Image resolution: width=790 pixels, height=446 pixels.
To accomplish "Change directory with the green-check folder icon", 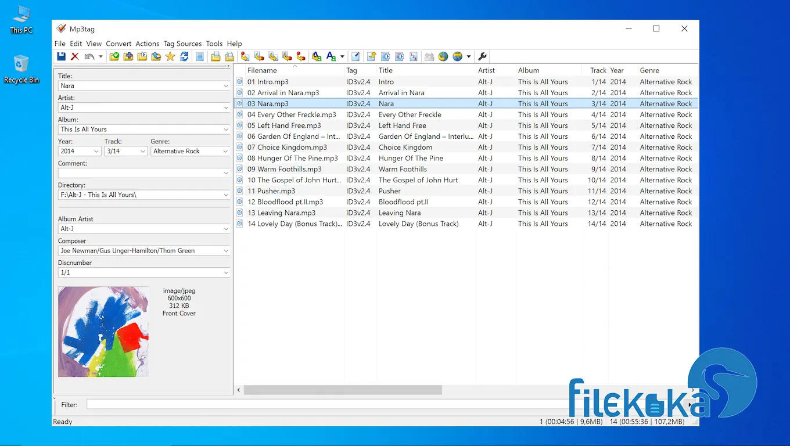I will (x=114, y=56).
